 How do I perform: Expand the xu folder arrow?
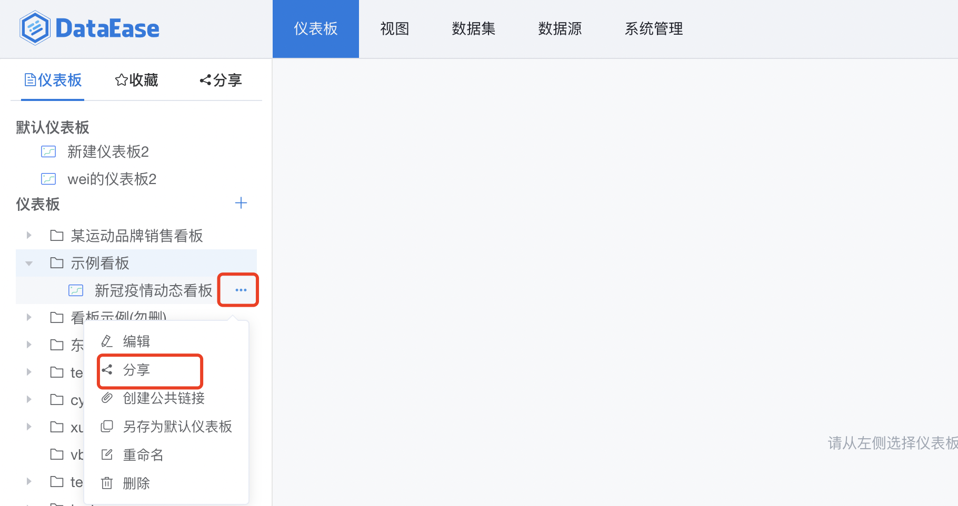pos(29,427)
